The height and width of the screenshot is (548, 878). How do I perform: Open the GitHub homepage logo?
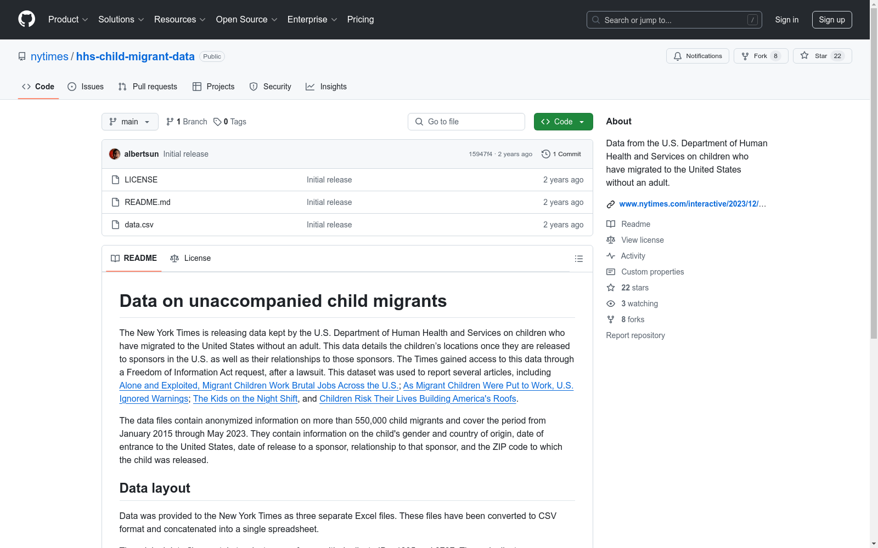(26, 19)
